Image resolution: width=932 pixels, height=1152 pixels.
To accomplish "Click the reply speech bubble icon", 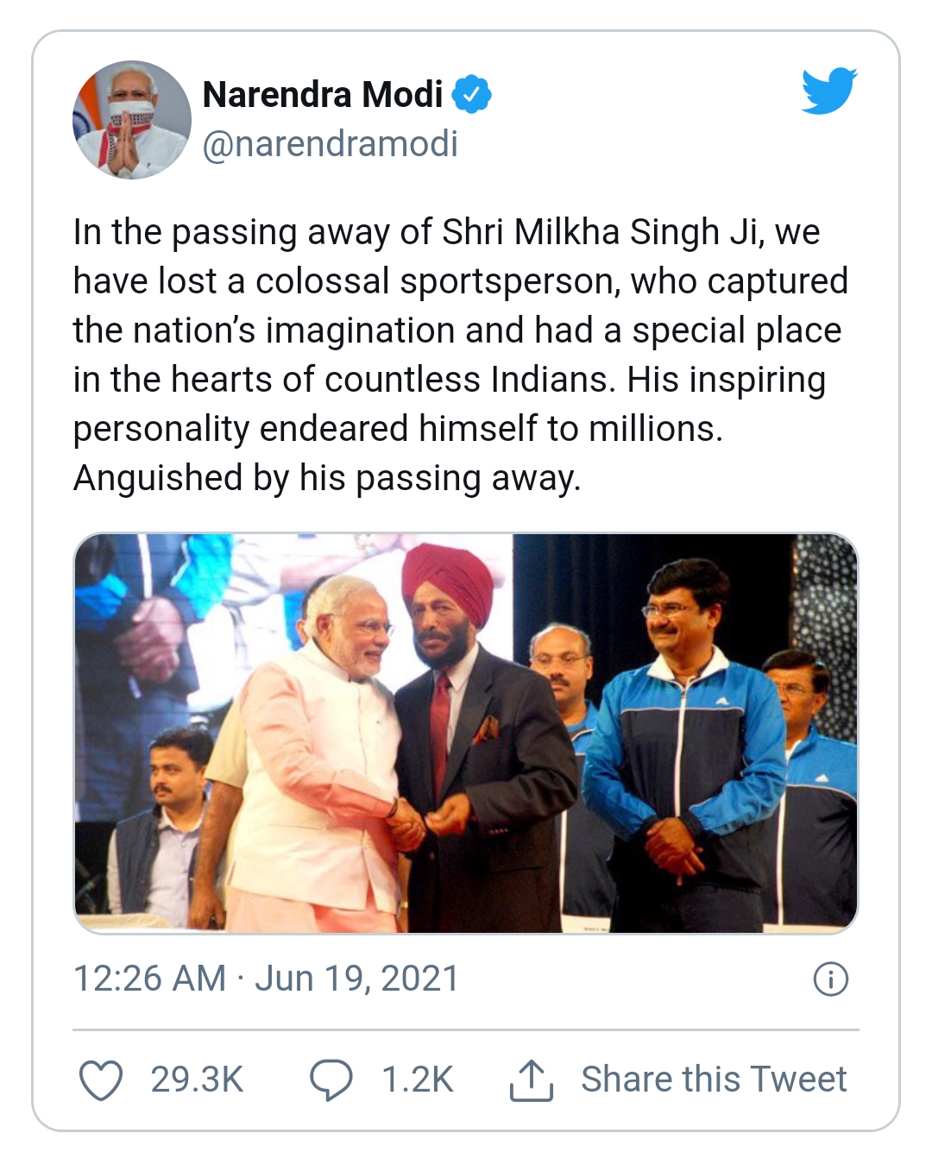I will click(x=331, y=1080).
